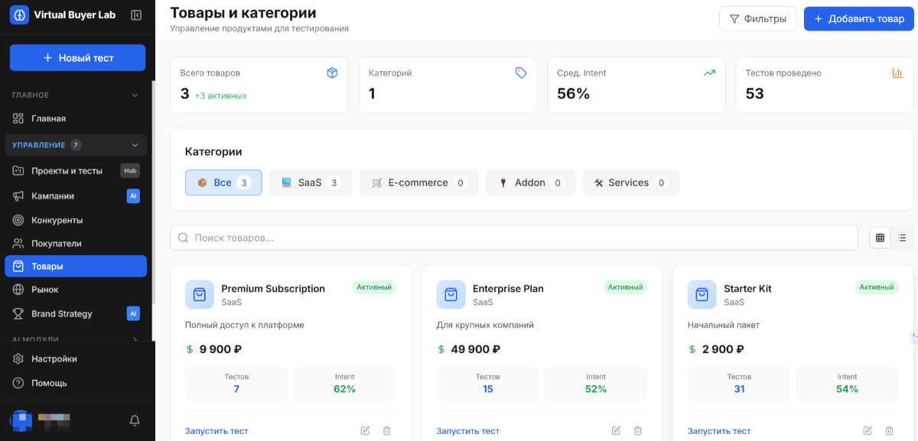Open Настройки in the sidebar
918x441 pixels.
click(x=76, y=358)
